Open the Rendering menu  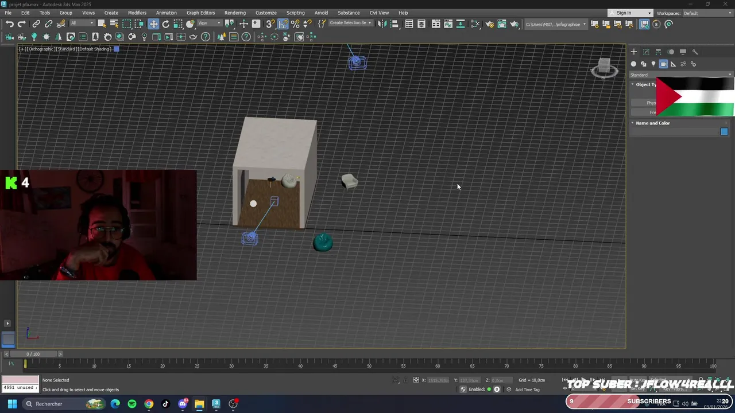click(235, 13)
